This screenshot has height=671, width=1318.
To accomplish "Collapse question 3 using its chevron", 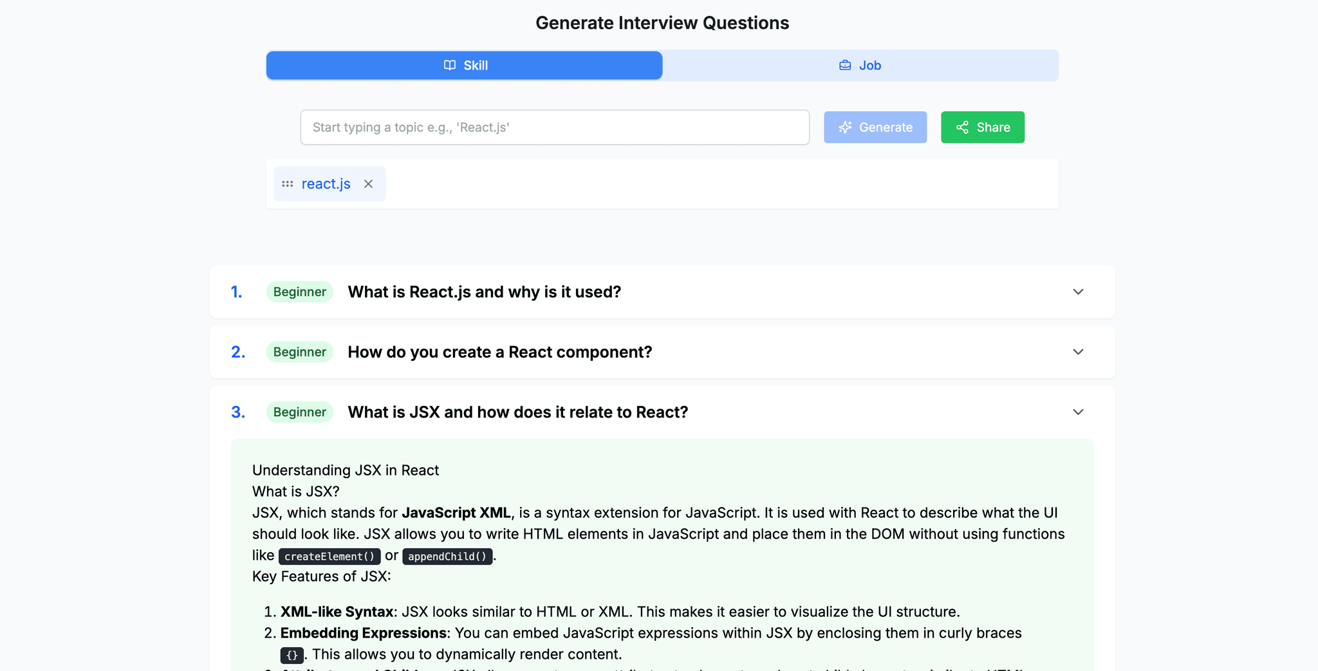I will (x=1078, y=412).
